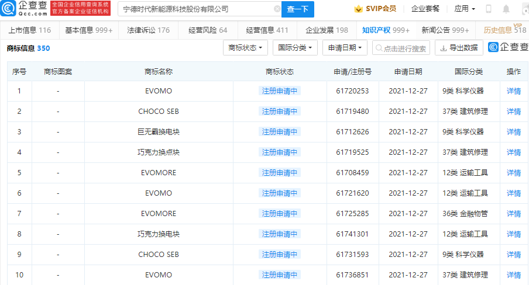The width and height of the screenshot is (529, 285).
Task: Click the 商标信息 350 heading
Action: click(28, 48)
